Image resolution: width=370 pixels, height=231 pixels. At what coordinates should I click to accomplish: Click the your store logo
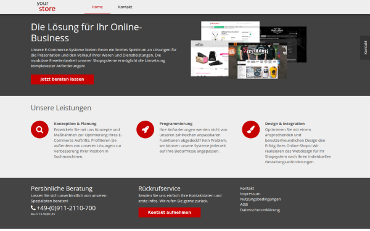[x=46, y=7]
